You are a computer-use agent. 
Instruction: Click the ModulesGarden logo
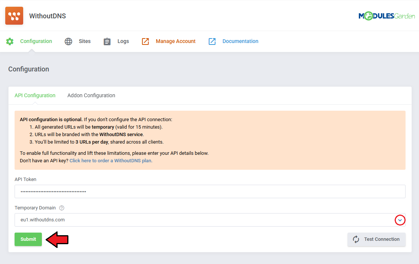(386, 16)
